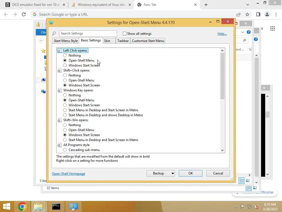The width and height of the screenshot is (282, 212).
Task: Select Open-Shell Menu under Shift+Click opens
Action: [65, 80]
